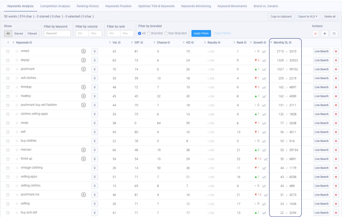This screenshot has width=342, height=217.
Task: View growth chart icon for swap
Action: 264,123
